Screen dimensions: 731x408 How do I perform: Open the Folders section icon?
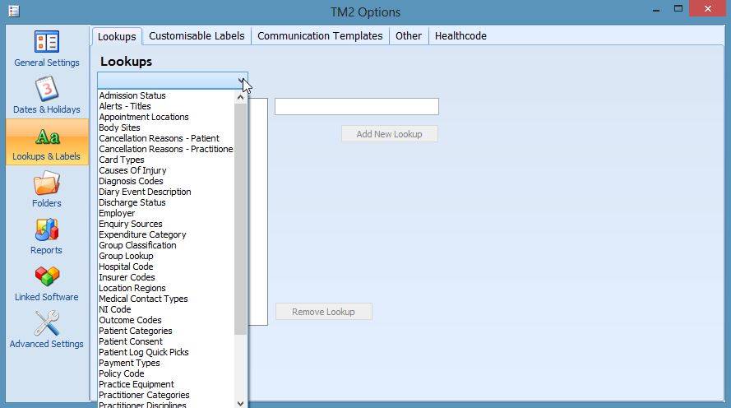tap(47, 183)
